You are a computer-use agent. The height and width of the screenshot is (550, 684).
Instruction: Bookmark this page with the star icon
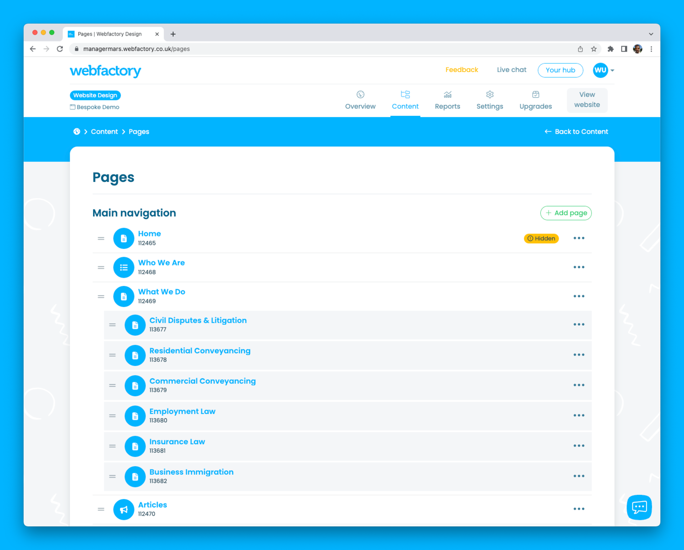tap(594, 49)
